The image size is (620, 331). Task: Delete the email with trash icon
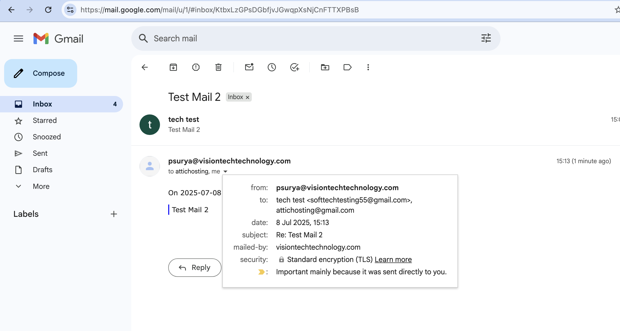(x=218, y=67)
